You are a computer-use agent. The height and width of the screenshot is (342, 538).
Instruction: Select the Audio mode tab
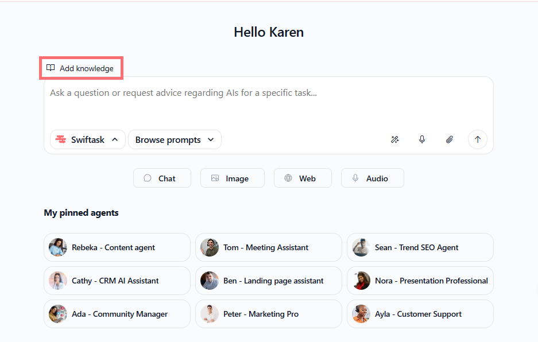372,178
